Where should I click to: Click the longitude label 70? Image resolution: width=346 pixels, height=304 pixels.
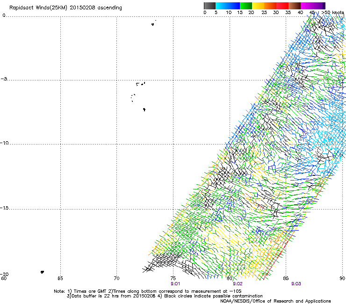116,278
